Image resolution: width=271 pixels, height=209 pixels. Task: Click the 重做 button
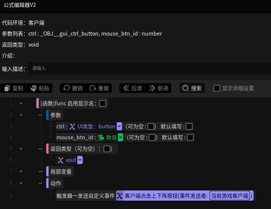(99, 88)
